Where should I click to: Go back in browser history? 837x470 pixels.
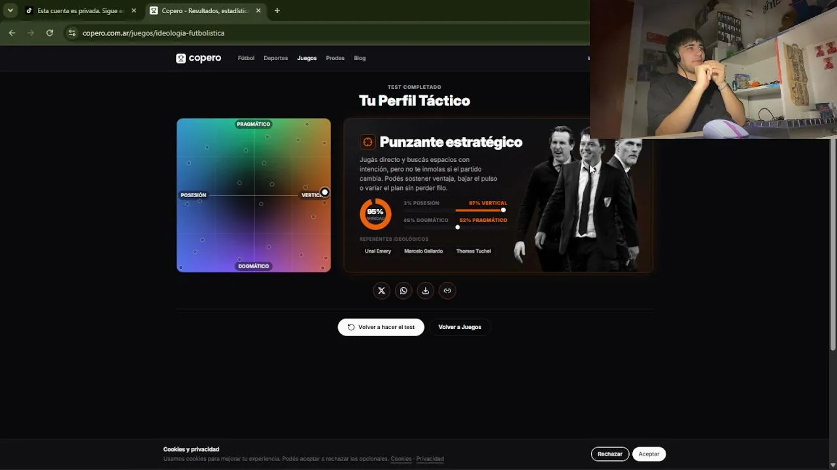tap(12, 33)
